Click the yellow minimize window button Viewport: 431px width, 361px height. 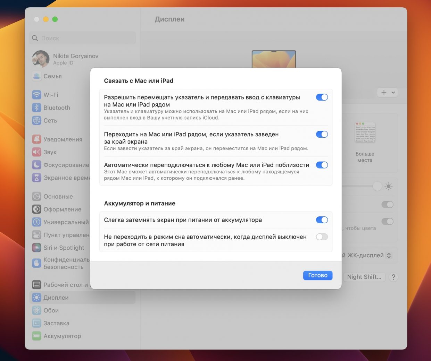46,19
